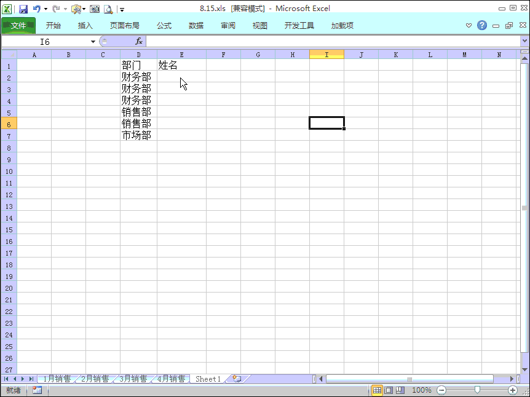Expand the formula bar with right-side arrow
This screenshot has width=530, height=397.
click(524, 41)
